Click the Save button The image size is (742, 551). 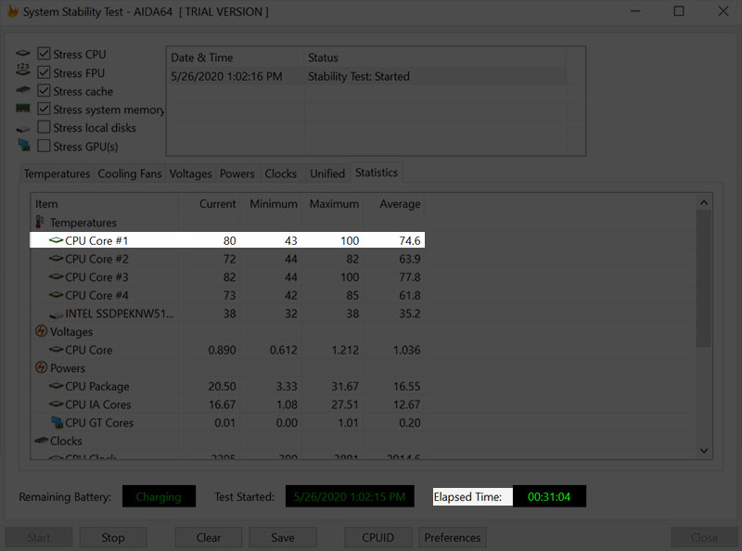coord(283,537)
